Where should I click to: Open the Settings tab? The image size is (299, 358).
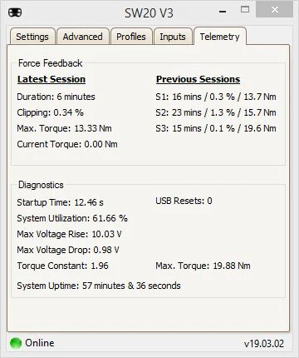pos(32,37)
